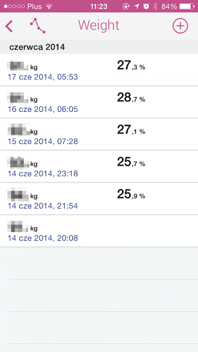Tap the 25,9 % body fat value
This screenshot has height=352, width=198.
pos(131,194)
